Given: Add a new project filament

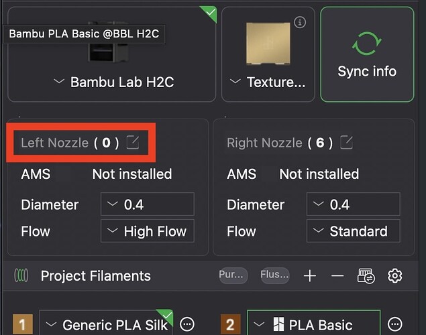Looking at the screenshot, I should [310, 276].
